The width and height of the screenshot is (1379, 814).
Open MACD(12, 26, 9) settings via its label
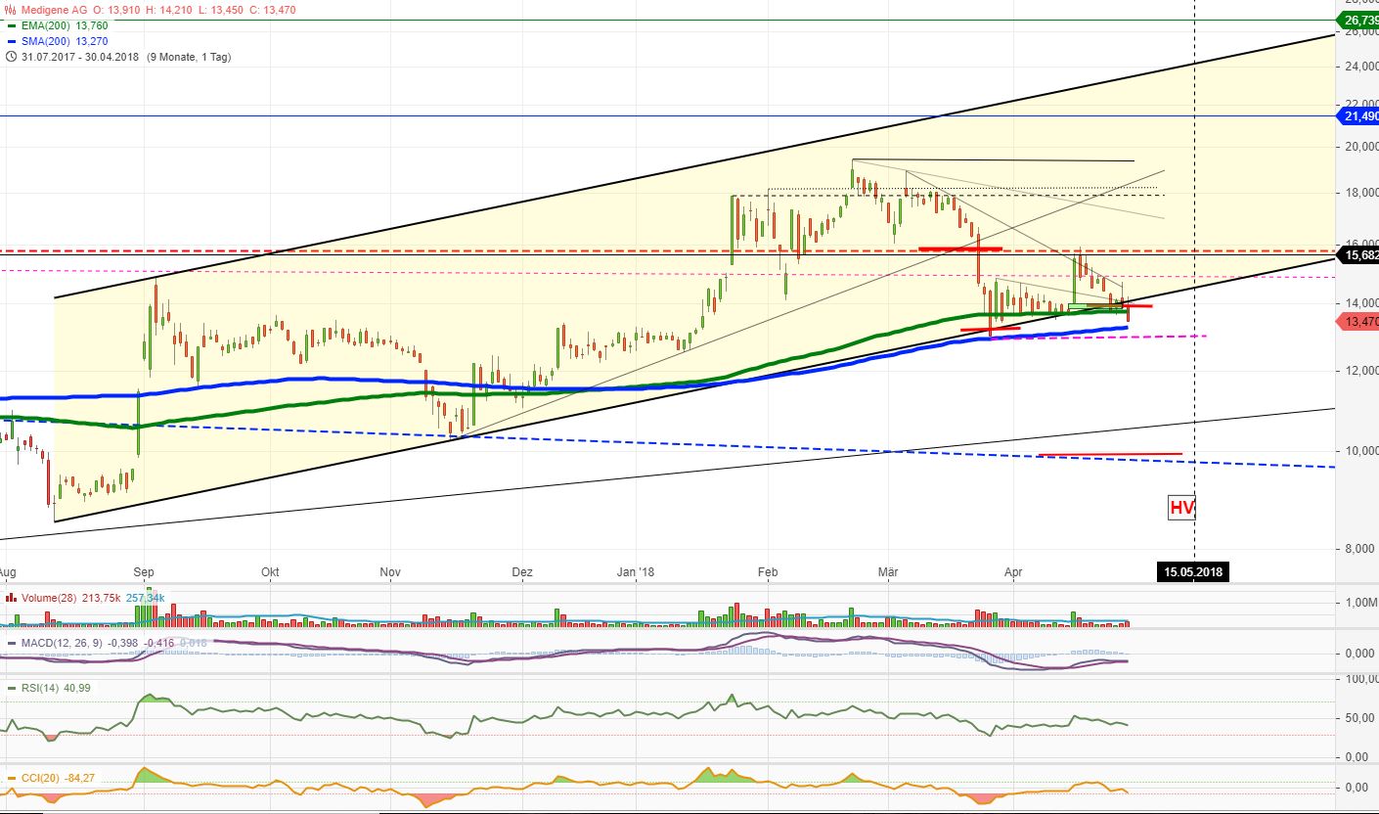[61, 643]
